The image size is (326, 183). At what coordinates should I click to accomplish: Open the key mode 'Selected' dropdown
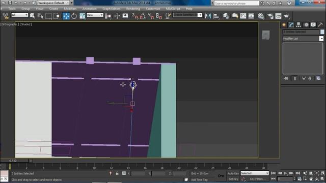pos(255,173)
